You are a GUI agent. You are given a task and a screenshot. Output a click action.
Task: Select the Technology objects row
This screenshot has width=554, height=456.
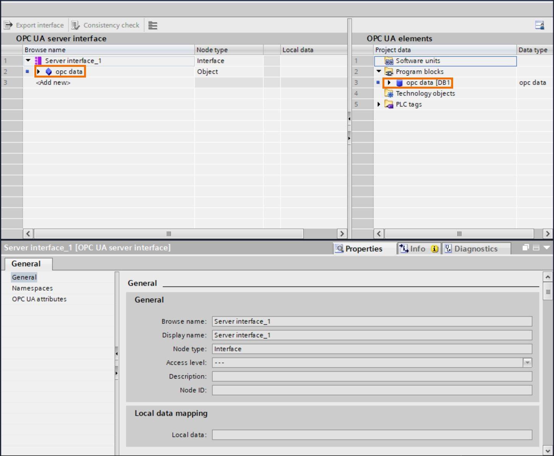[445, 94]
